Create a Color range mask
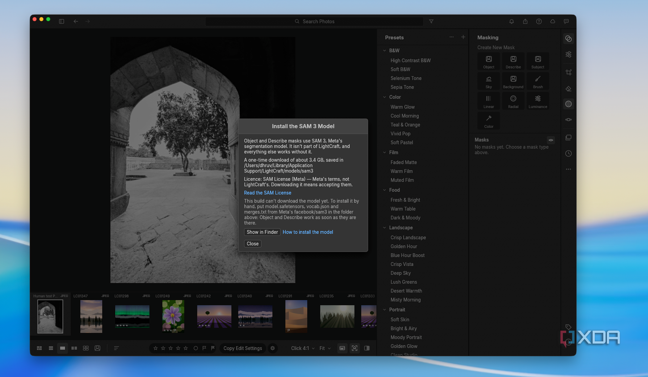The image size is (648, 377). (x=489, y=121)
